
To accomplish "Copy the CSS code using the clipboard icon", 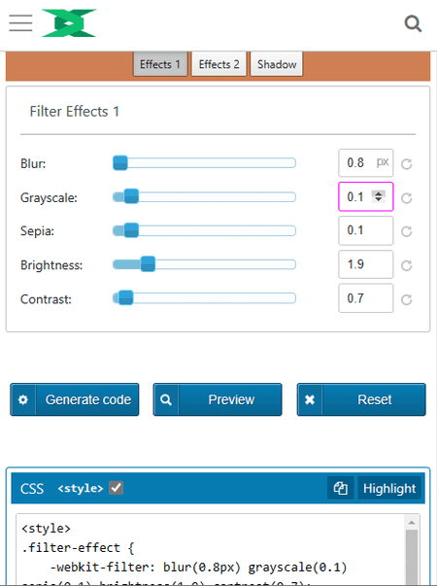I will tap(341, 488).
